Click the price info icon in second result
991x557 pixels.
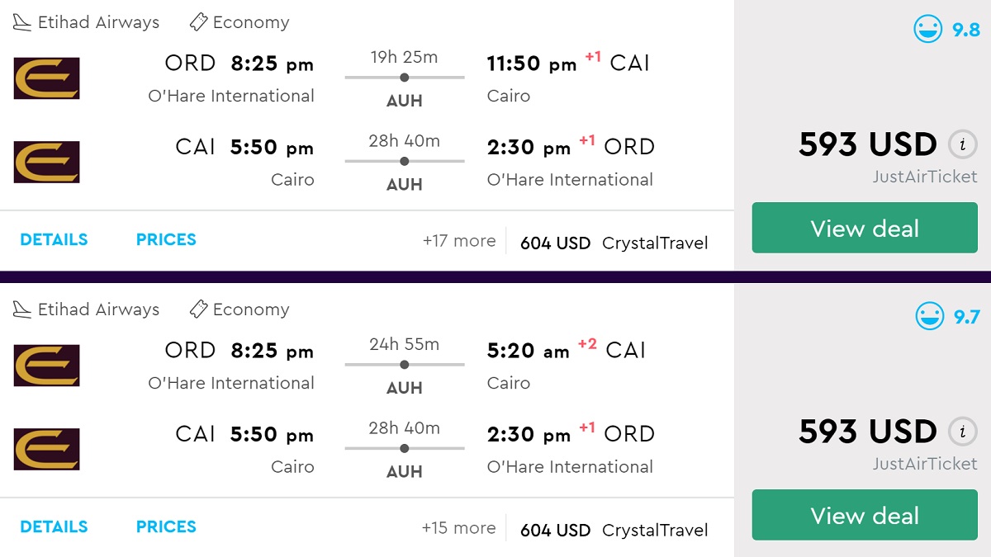(x=961, y=432)
